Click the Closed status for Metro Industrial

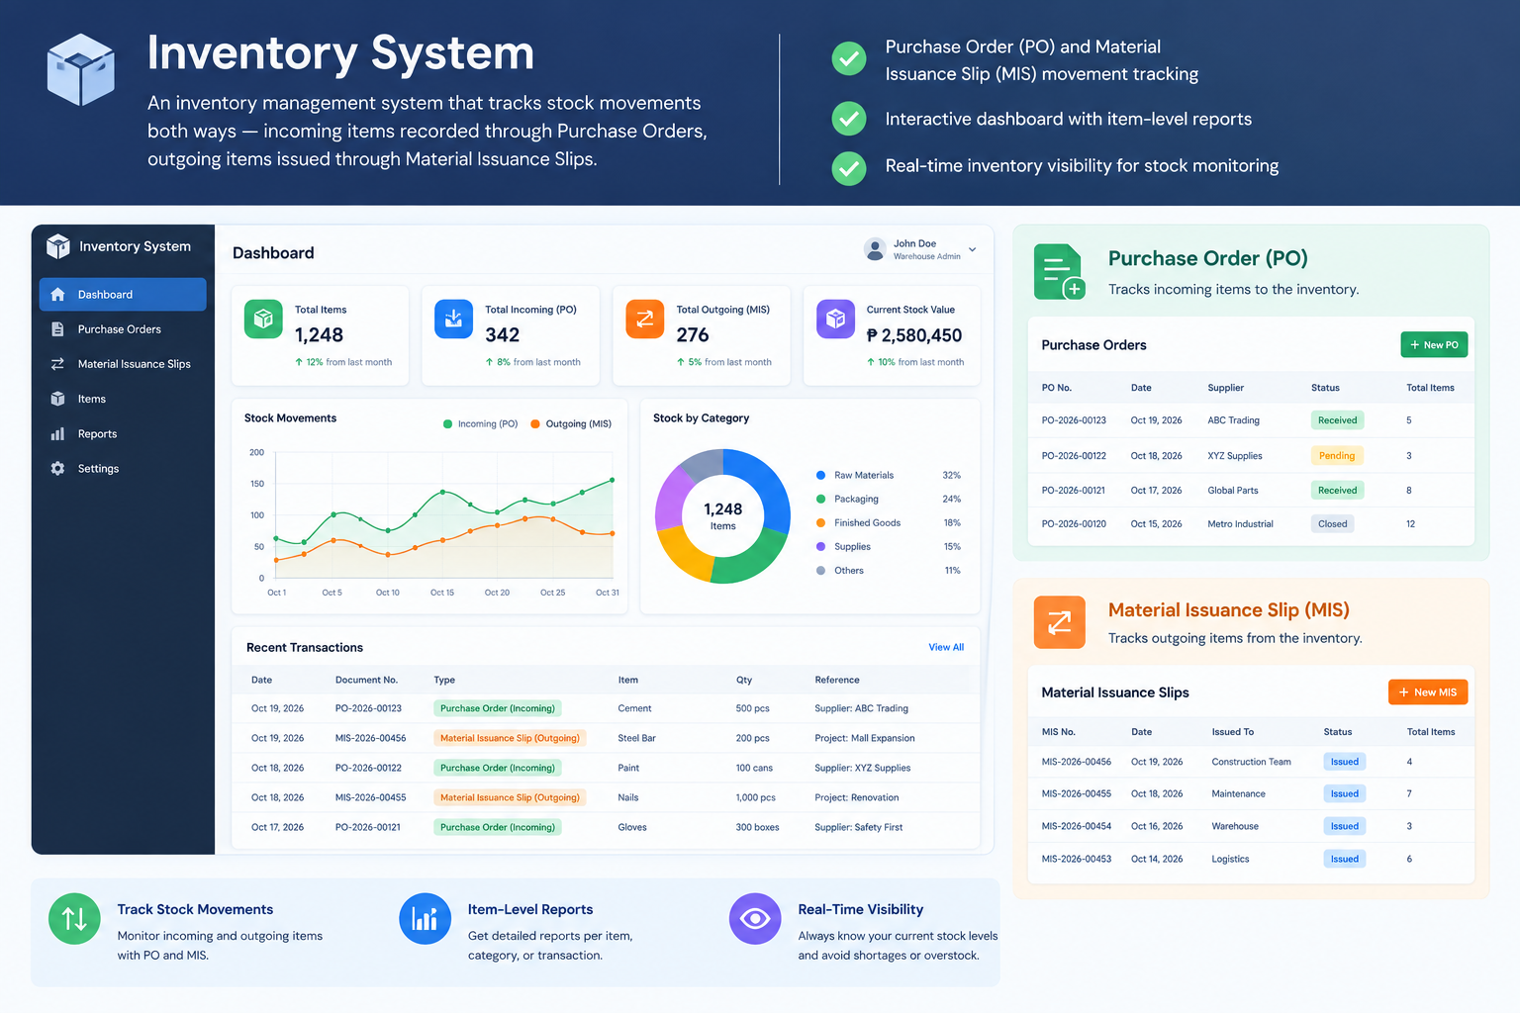point(1333,524)
